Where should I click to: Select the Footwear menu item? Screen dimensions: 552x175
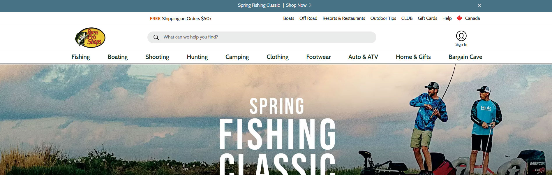coord(318,57)
